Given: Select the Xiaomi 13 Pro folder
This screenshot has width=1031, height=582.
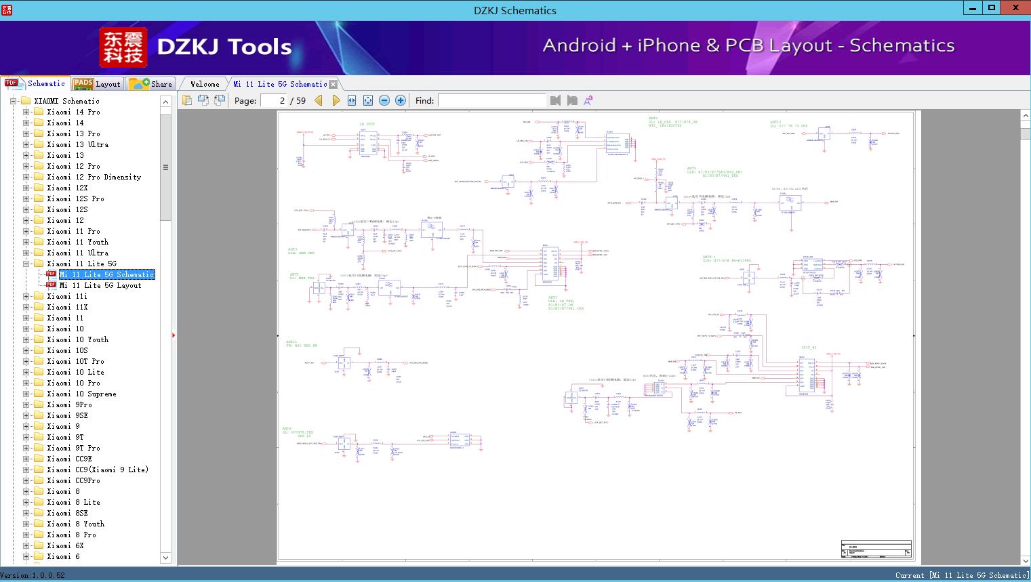Looking at the screenshot, I should [x=73, y=133].
